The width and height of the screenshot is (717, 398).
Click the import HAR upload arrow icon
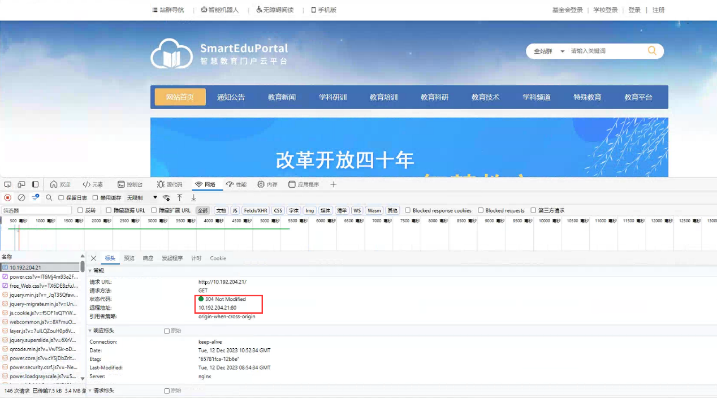(x=180, y=198)
